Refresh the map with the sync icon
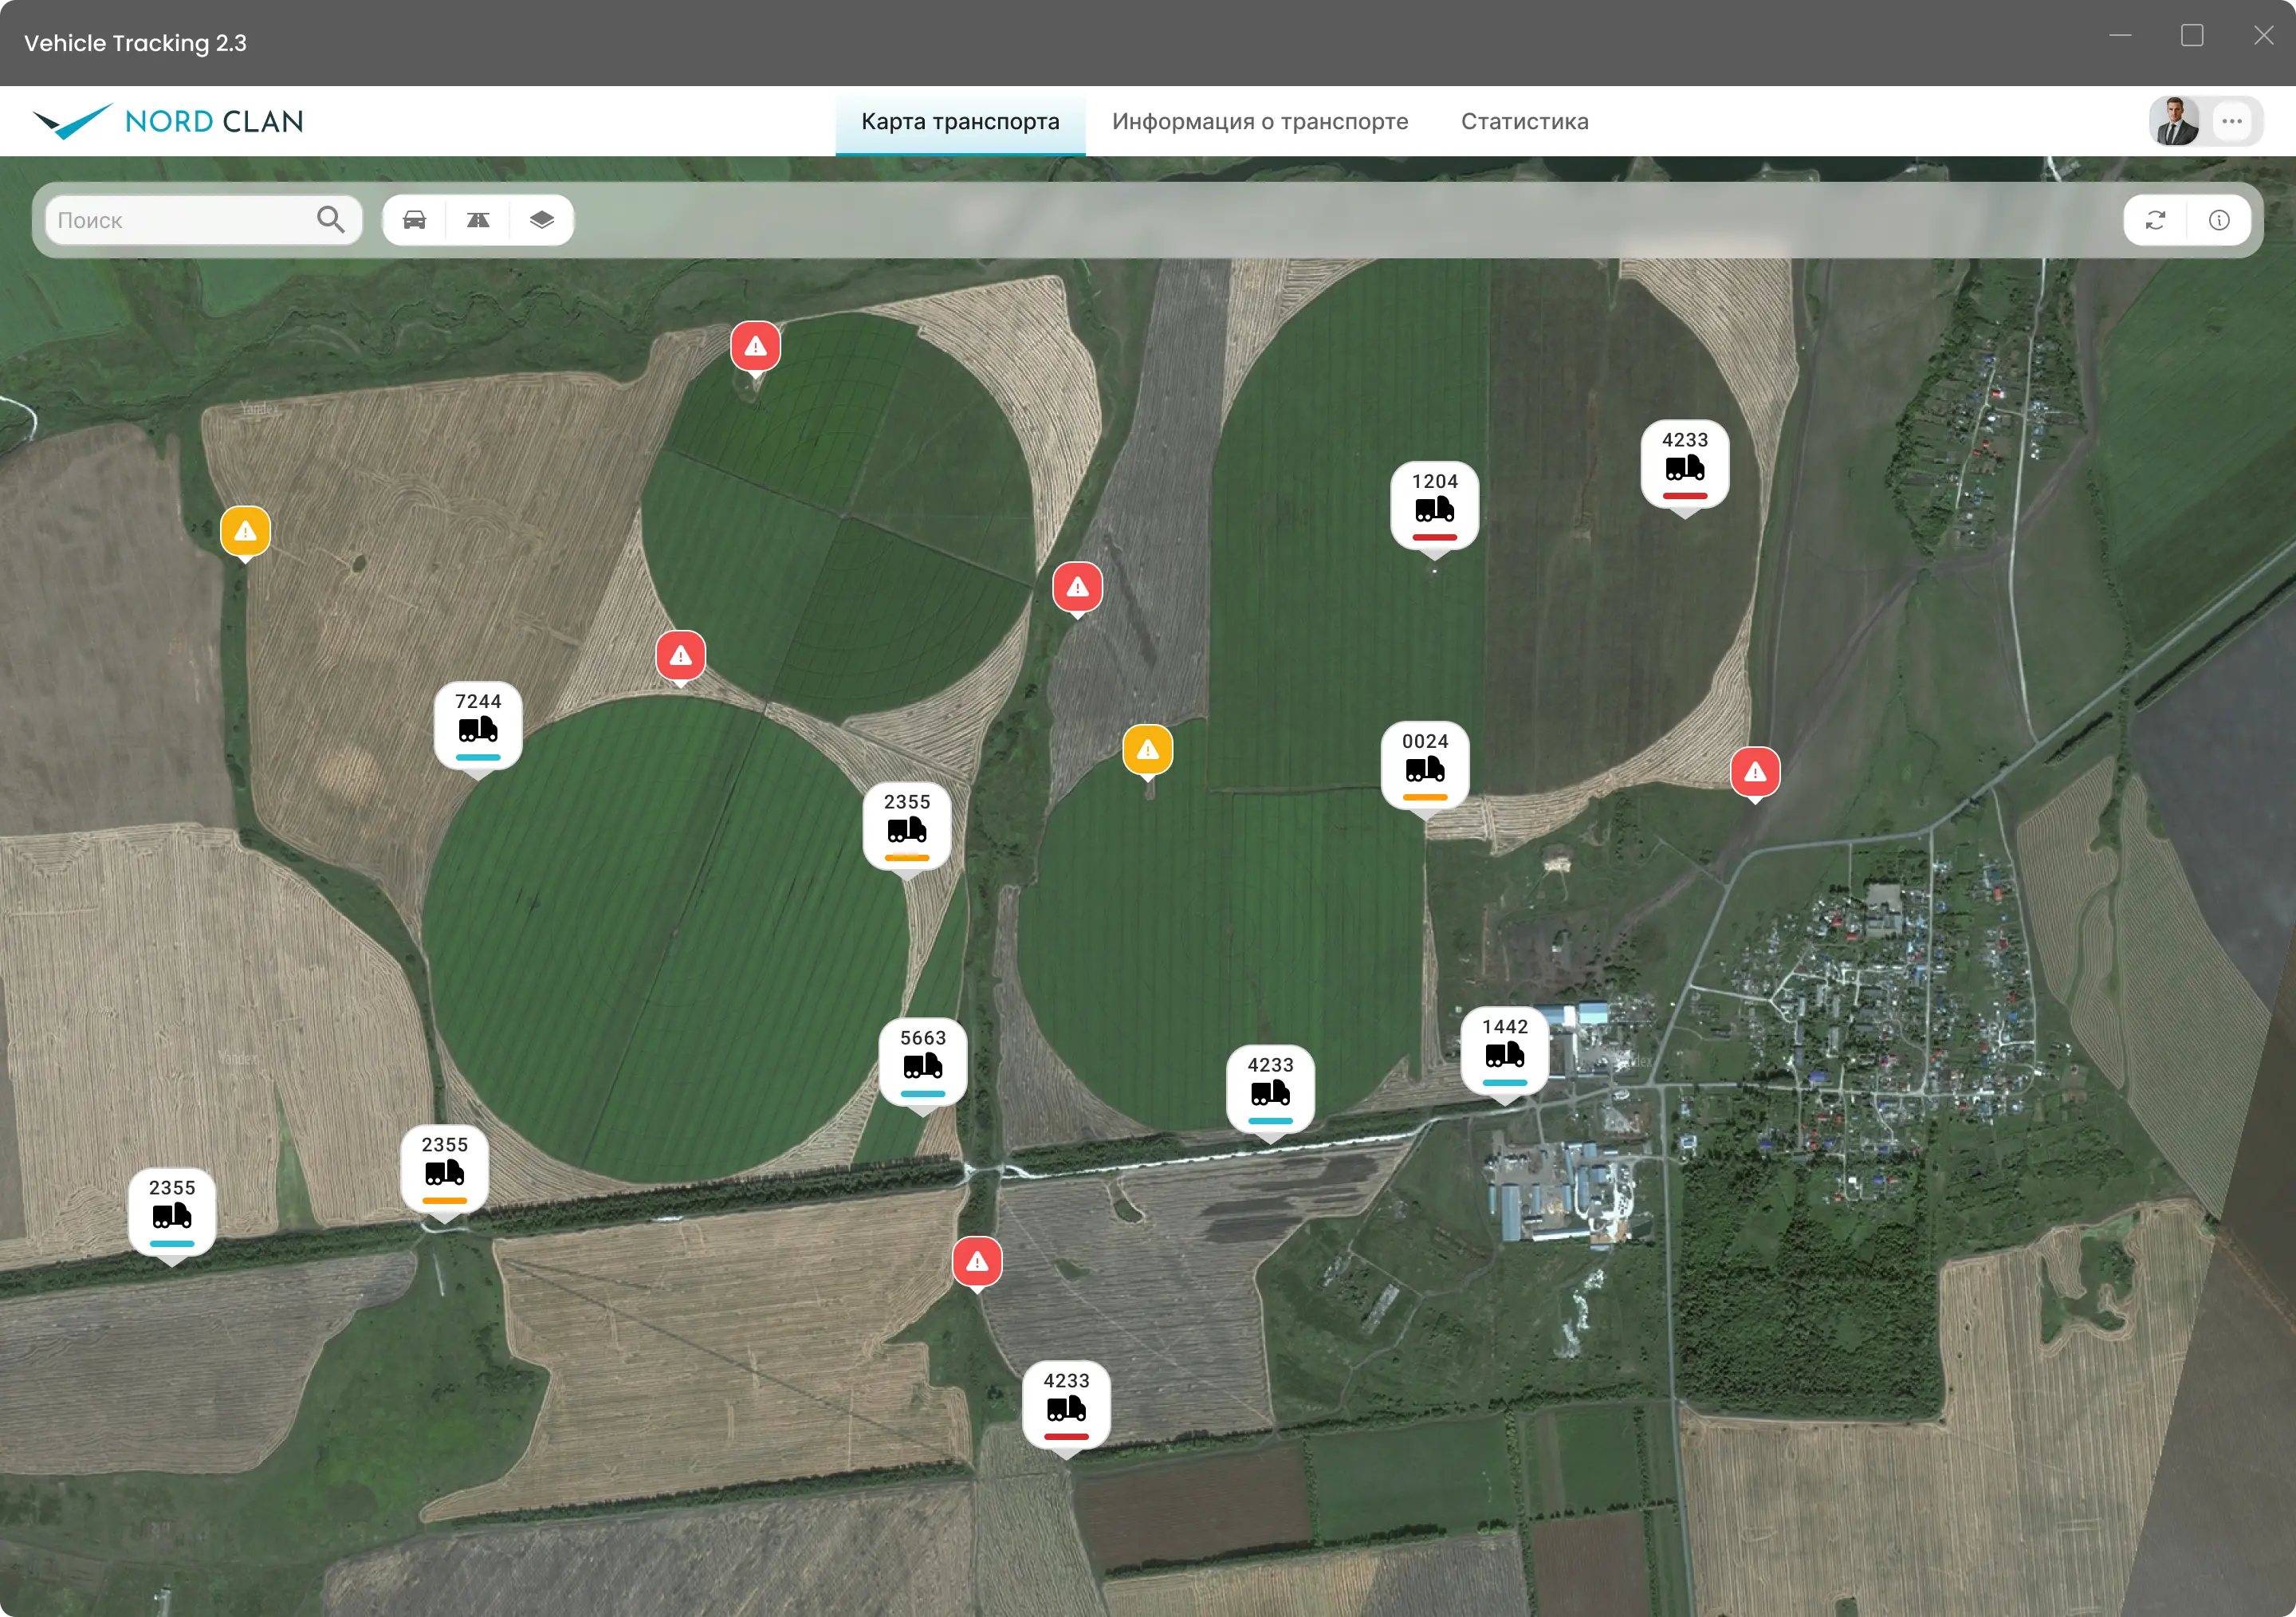This screenshot has height=1617, width=2296. (x=2155, y=220)
